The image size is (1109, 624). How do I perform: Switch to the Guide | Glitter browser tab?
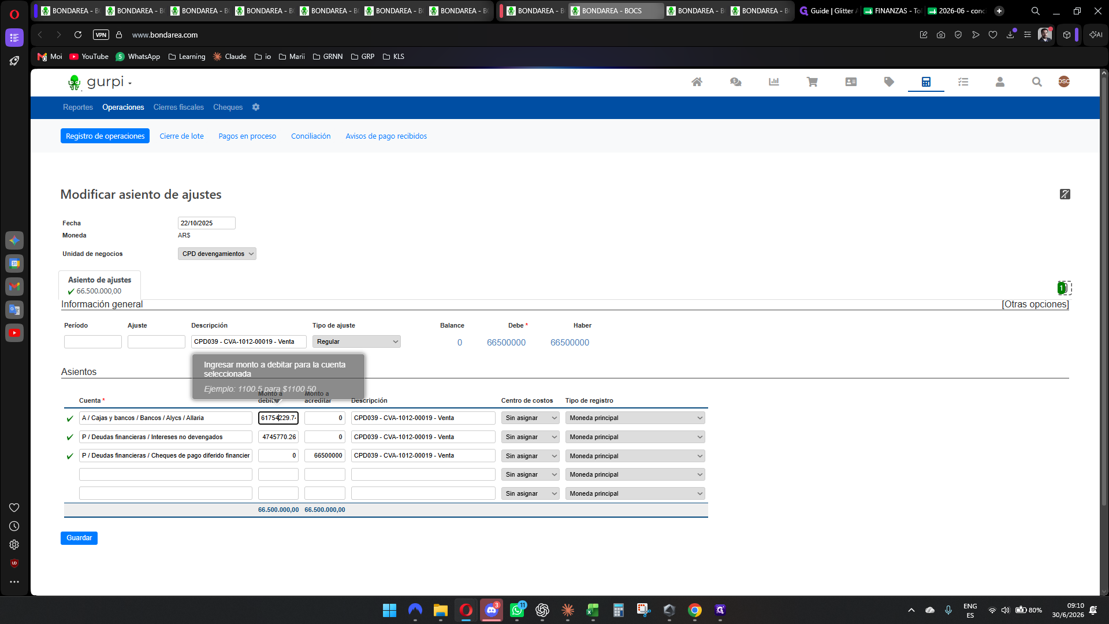pyautogui.click(x=828, y=11)
